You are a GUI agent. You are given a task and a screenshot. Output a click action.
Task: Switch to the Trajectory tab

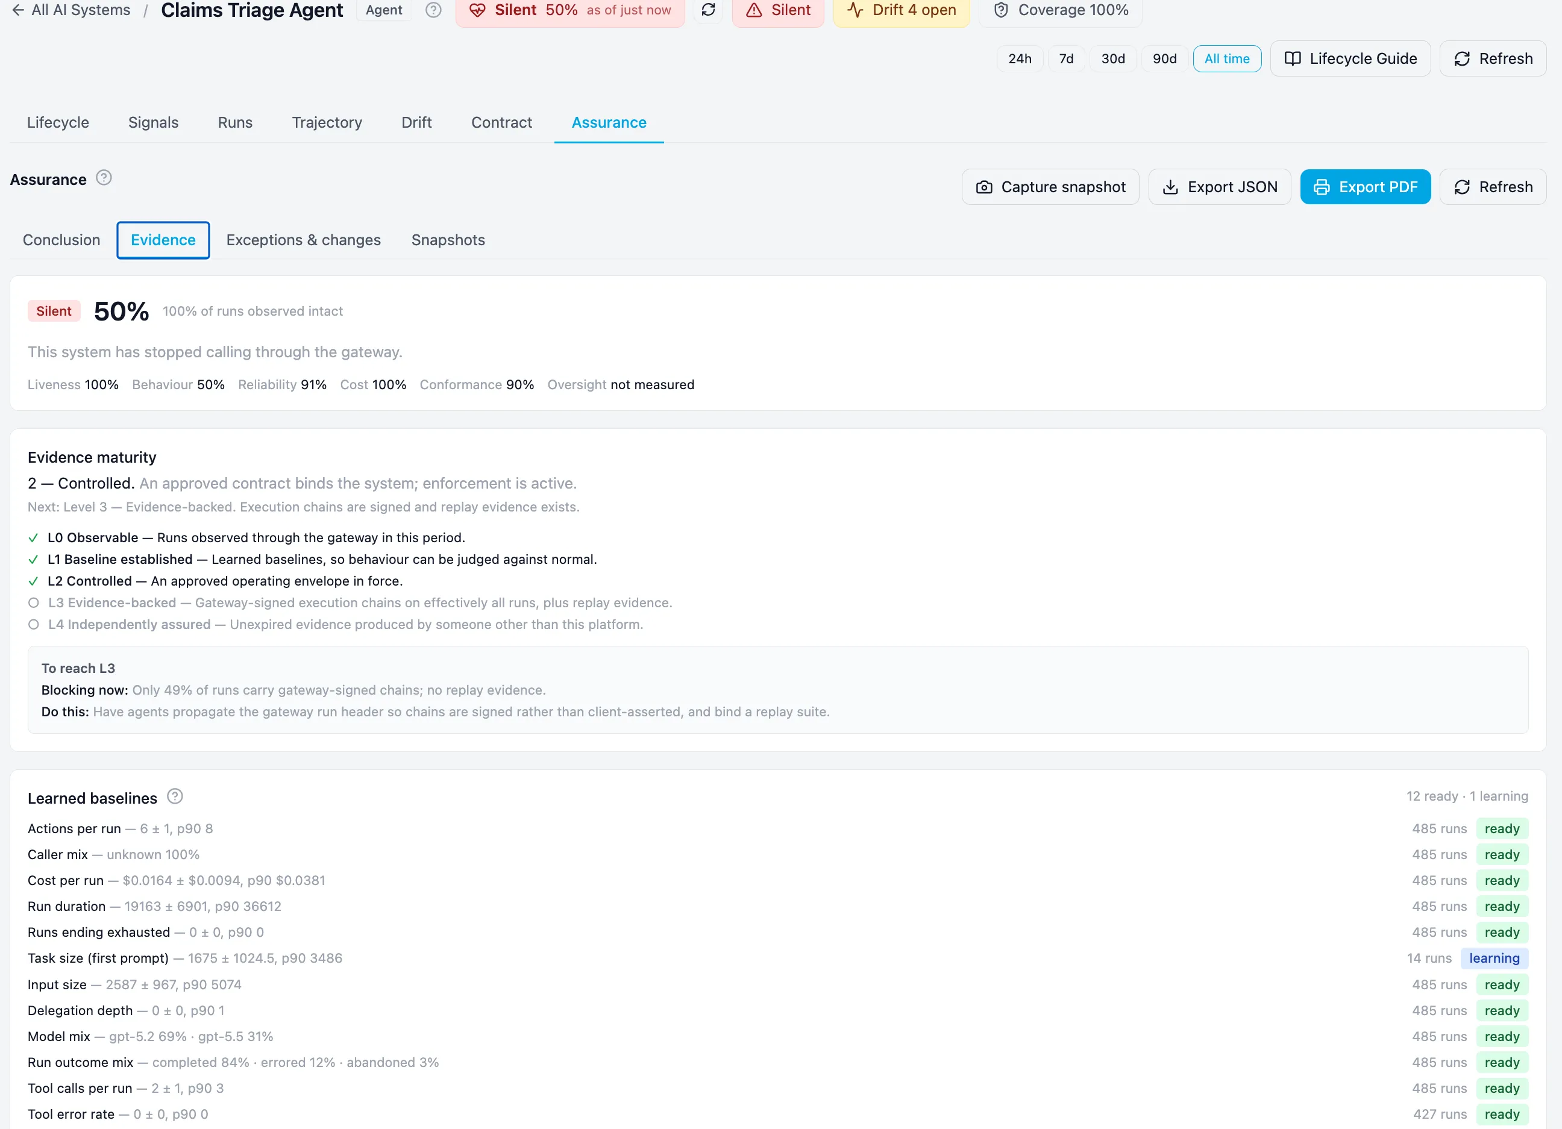click(327, 122)
